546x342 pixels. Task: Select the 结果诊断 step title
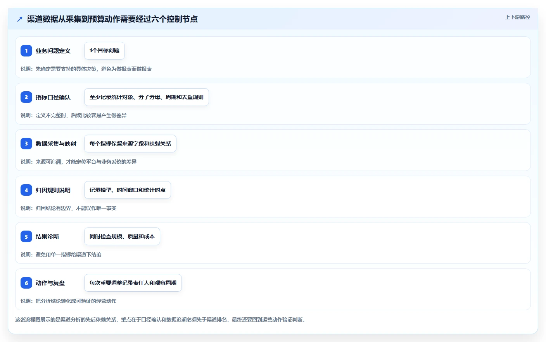(47, 236)
